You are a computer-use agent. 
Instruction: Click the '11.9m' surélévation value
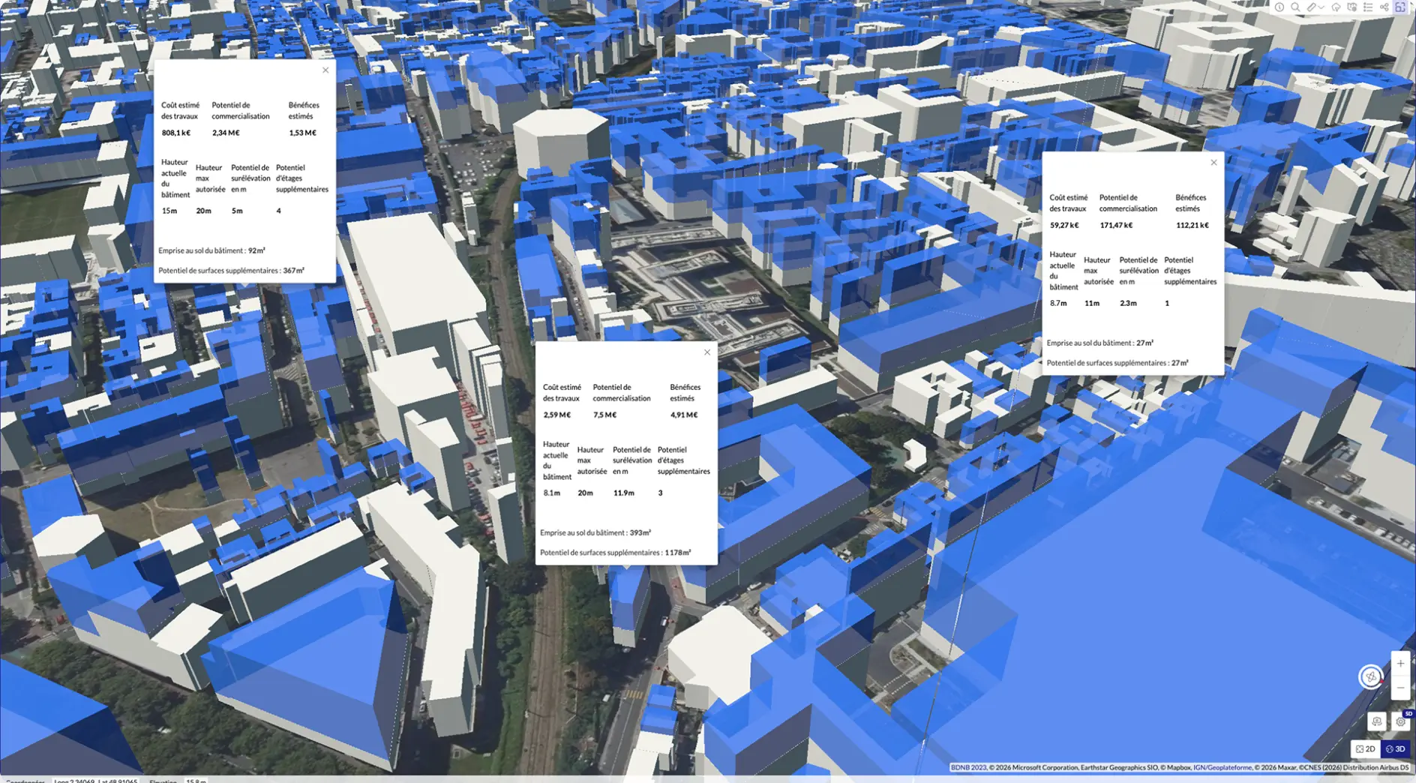coord(624,493)
